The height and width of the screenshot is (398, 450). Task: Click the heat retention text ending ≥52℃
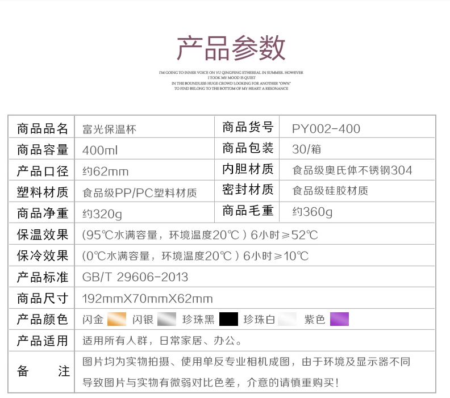200,235
